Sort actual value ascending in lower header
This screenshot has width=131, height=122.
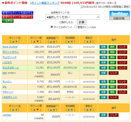(x=51, y=110)
